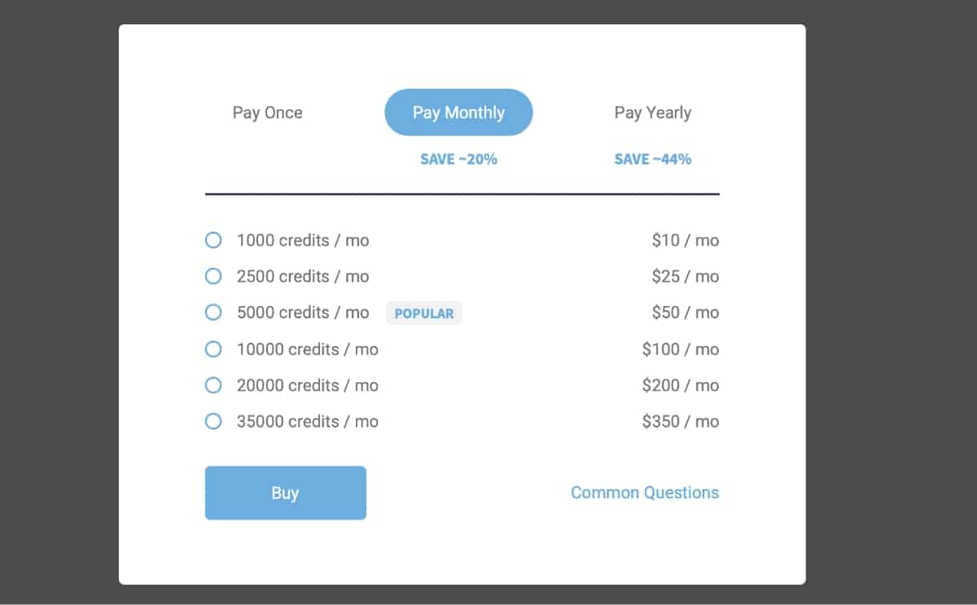Open the Common Questions link
Image resolution: width=977 pixels, height=605 pixels.
645,493
